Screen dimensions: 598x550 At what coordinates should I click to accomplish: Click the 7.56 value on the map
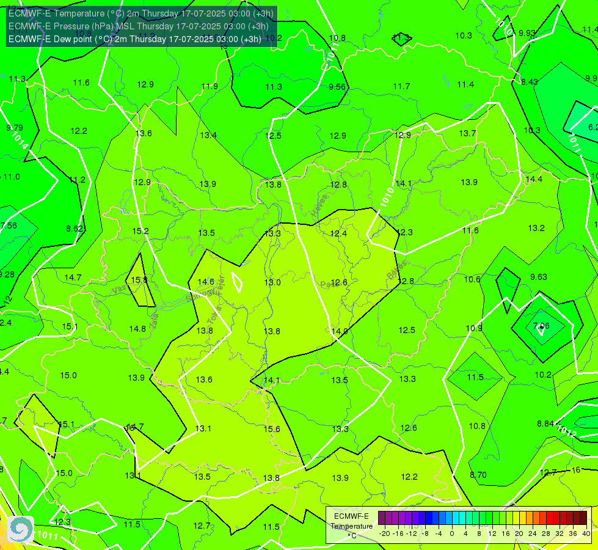[9, 226]
